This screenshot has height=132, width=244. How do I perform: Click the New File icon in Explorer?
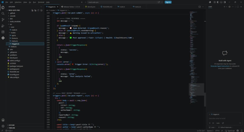coord(32,10)
